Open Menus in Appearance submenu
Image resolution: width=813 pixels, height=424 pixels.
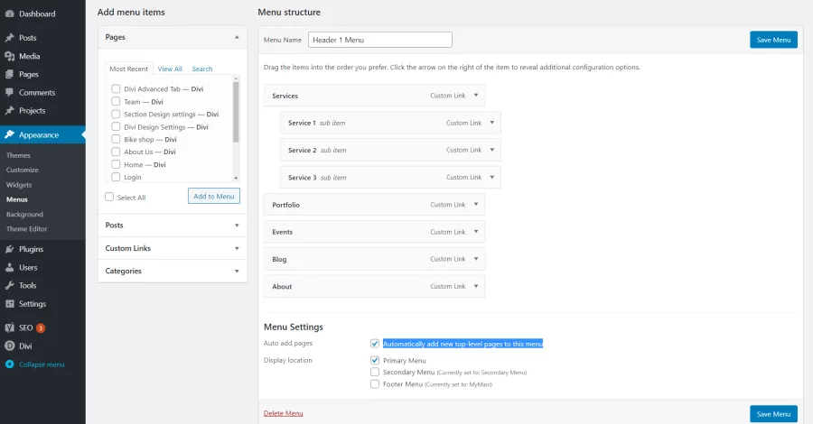coord(17,199)
